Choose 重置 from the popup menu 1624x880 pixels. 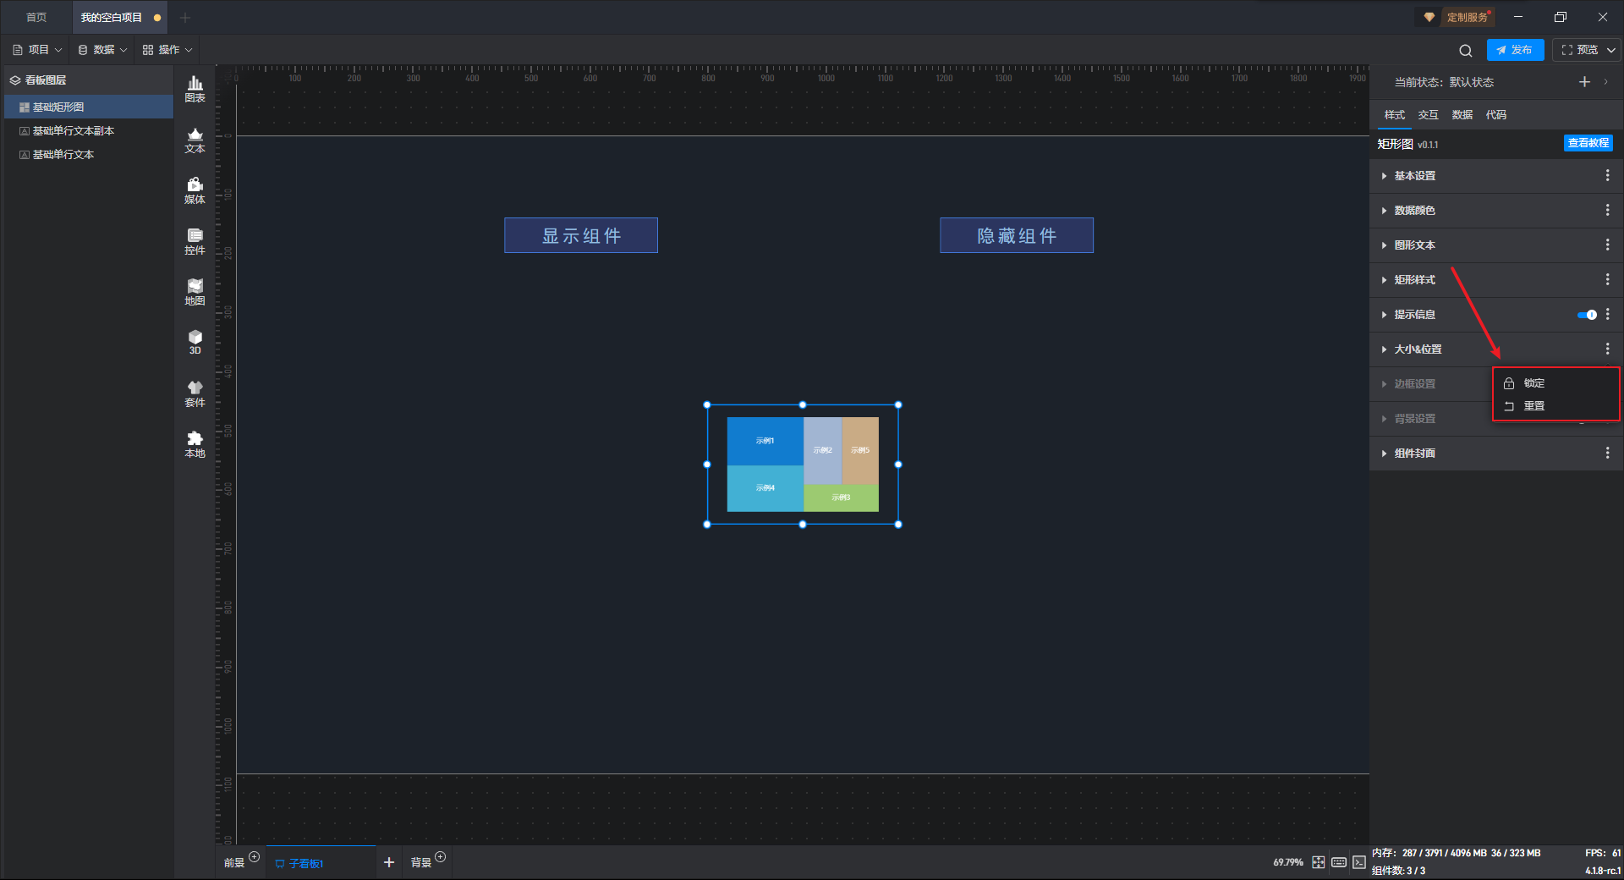[1555, 406]
